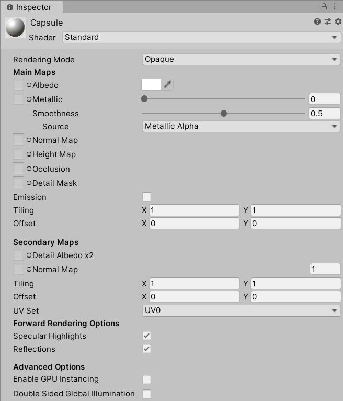Open the Shader dropdown set to Standard
Screen dimensions: 343x401
201,37
